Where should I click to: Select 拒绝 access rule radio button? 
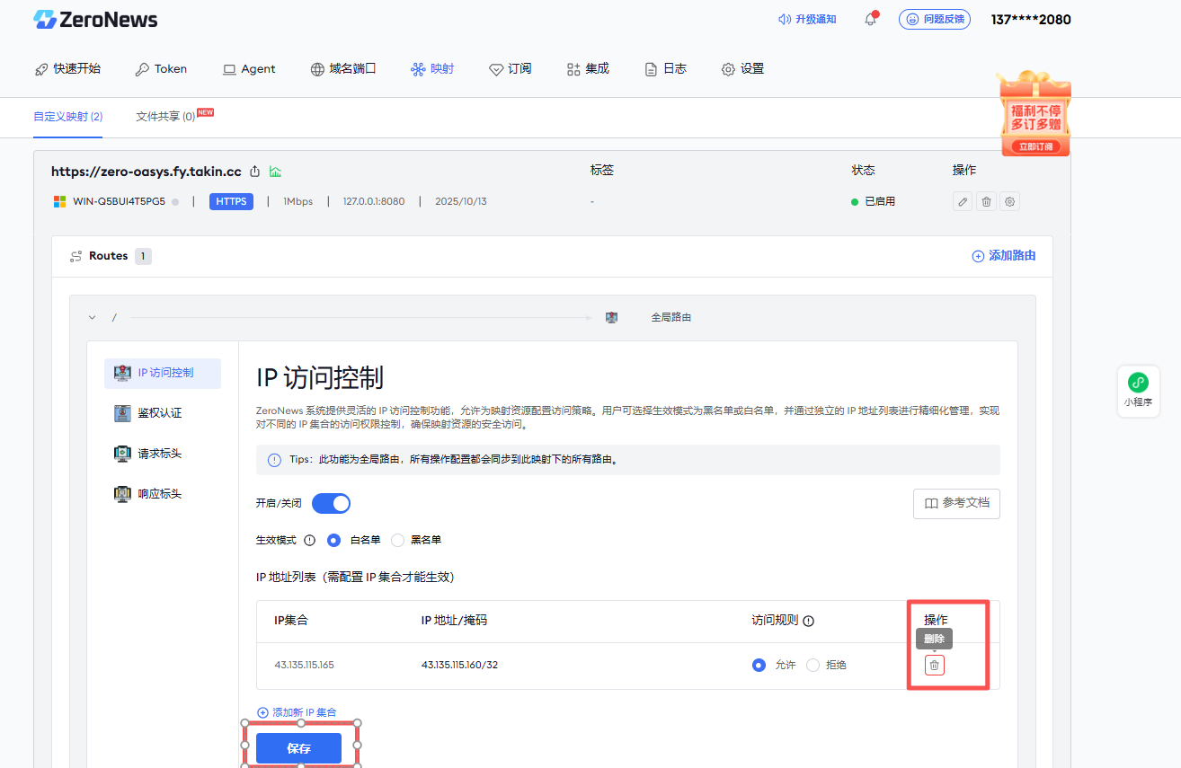813,666
